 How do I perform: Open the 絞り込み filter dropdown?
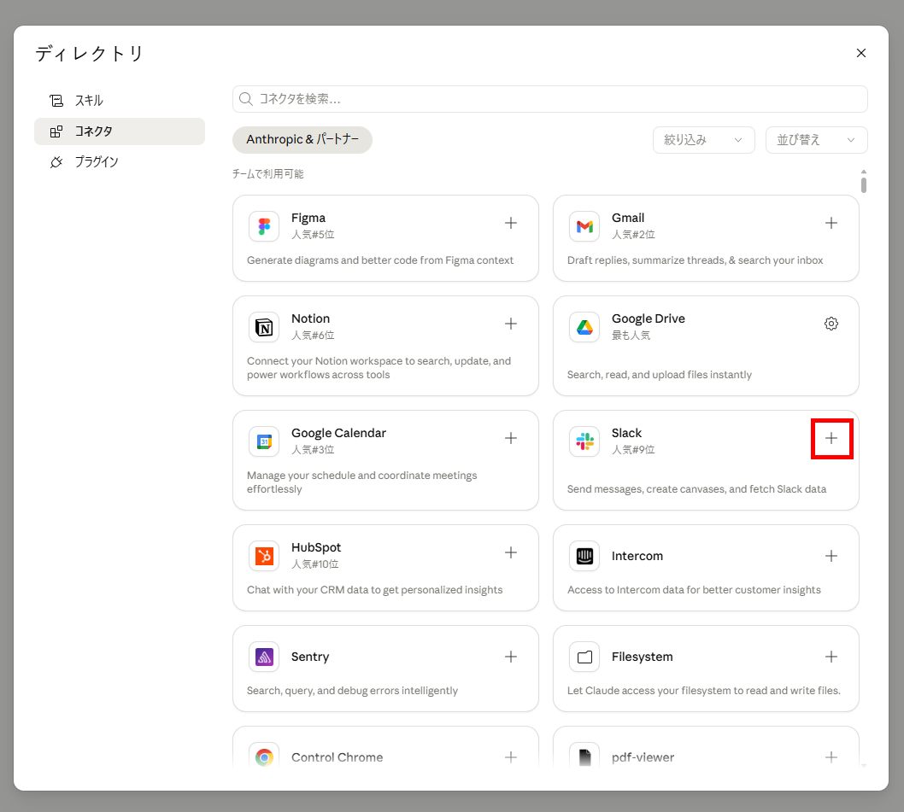(703, 140)
